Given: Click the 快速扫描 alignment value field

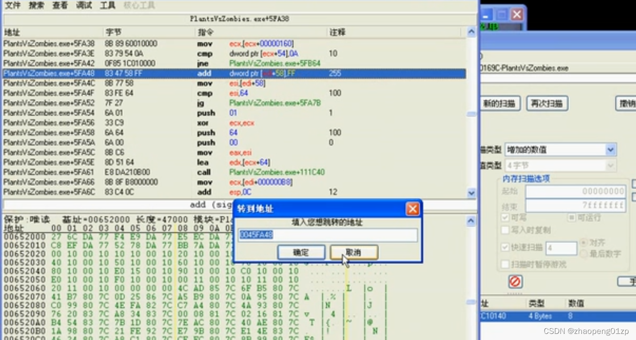Looking at the screenshot, I should [x=561, y=248].
